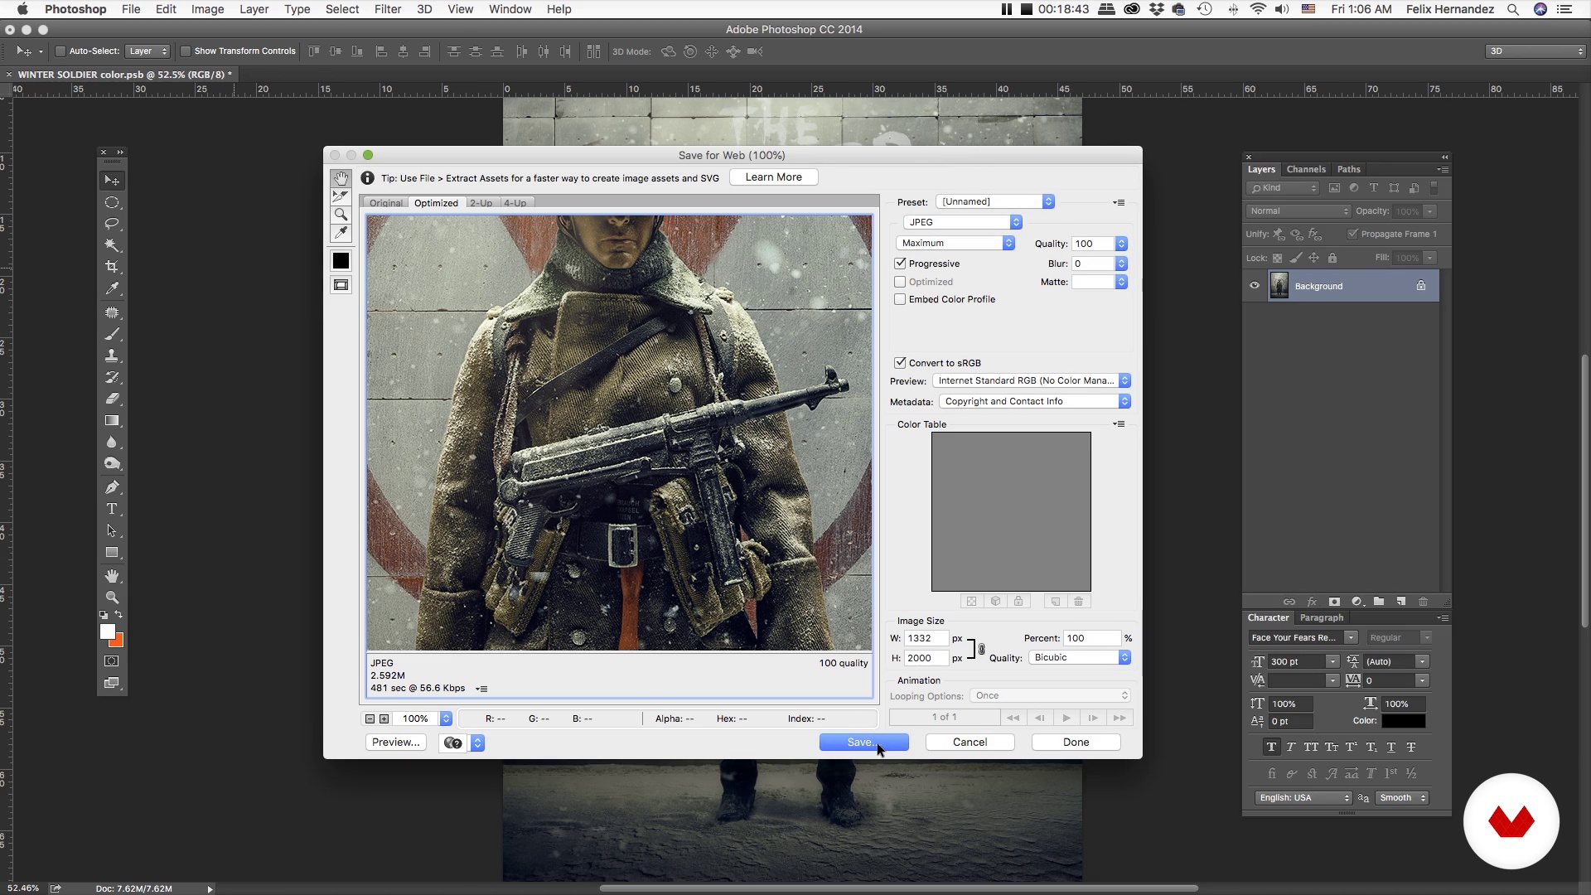Open the Preset dropdown
This screenshot has height=895, width=1591.
coord(995,201)
